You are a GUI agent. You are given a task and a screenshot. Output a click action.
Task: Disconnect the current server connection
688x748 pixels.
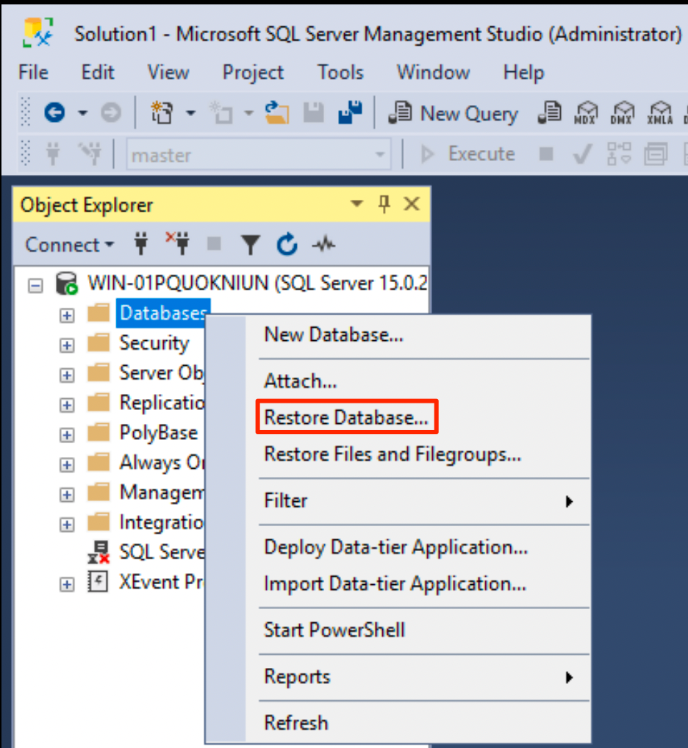[x=178, y=244]
